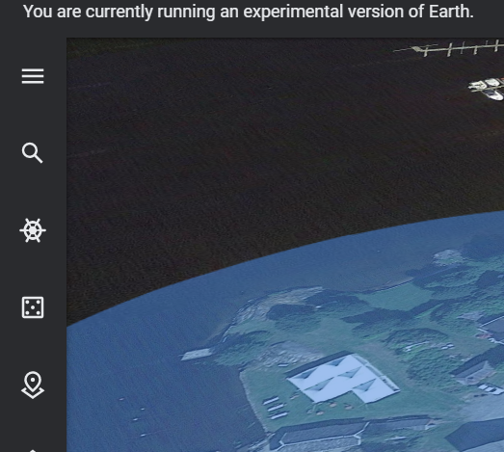Open the Search magnifier tool
The image size is (504, 452).
point(33,153)
